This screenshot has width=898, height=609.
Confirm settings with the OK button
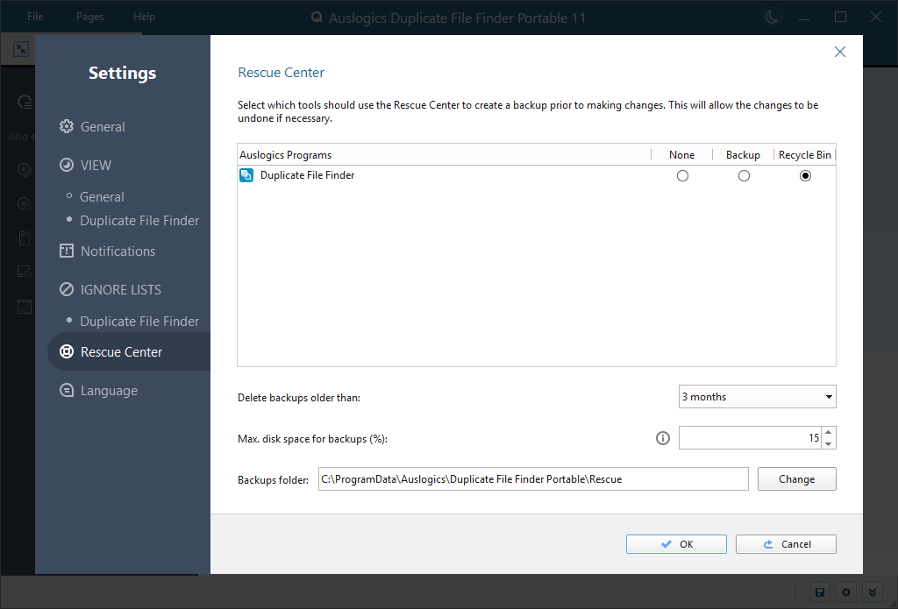676,544
